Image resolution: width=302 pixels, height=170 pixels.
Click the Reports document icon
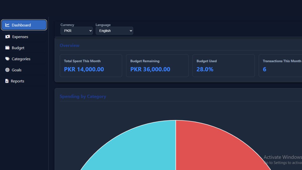pyautogui.click(x=7, y=81)
